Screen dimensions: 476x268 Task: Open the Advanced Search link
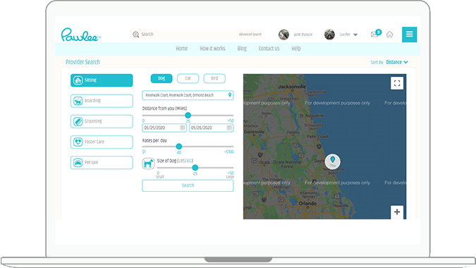[250, 35]
